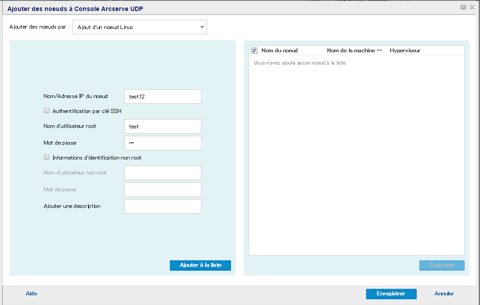Image resolution: width=480 pixels, height=305 pixels.
Task: Click the Hyperviseur column header
Action: click(405, 51)
